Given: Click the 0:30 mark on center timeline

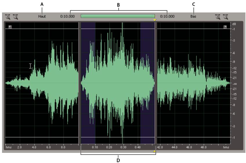Looking at the screenshot, I should [123, 147].
